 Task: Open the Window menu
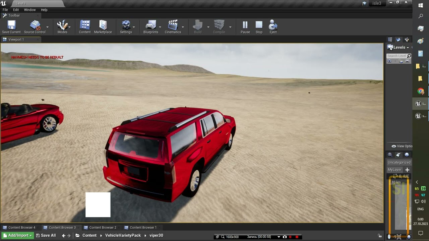[30, 10]
